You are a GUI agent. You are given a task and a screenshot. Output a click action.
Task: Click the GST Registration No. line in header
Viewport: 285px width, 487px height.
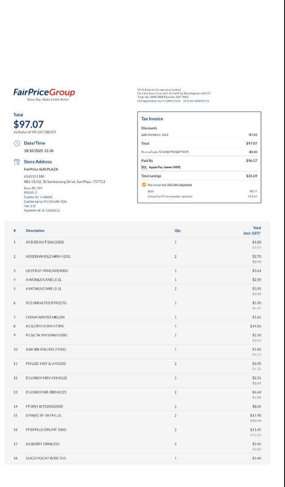[173, 101]
